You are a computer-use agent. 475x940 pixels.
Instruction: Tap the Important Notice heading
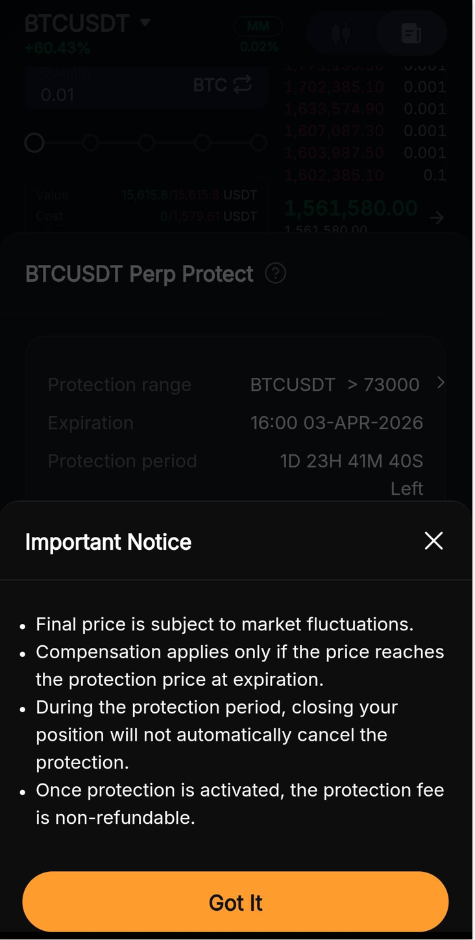[x=108, y=542]
